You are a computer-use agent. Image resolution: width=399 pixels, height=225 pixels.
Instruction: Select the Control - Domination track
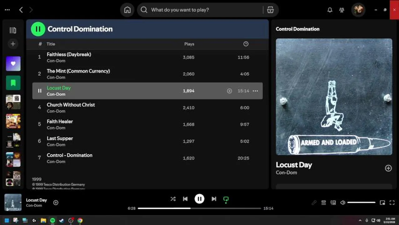point(70,155)
